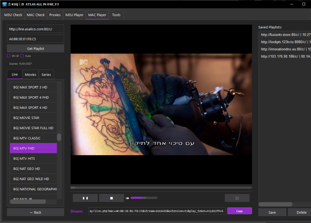Maximize the Atlas All In One window

point(304,4)
